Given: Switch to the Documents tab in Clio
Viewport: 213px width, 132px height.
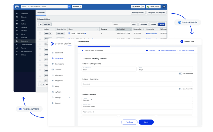Looking at the screenshot, I should [41, 13].
